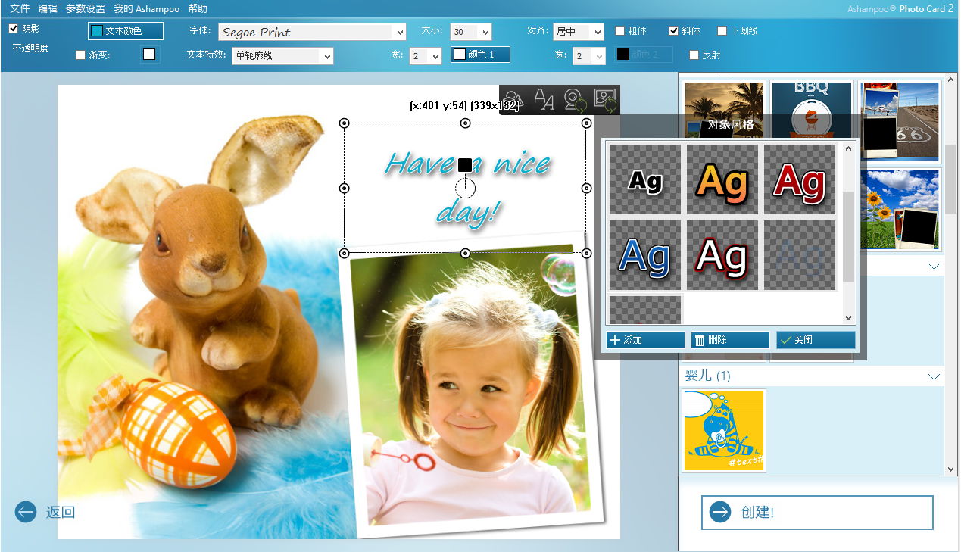Select the black Ag text style
The height and width of the screenshot is (552, 961).
coord(644,181)
